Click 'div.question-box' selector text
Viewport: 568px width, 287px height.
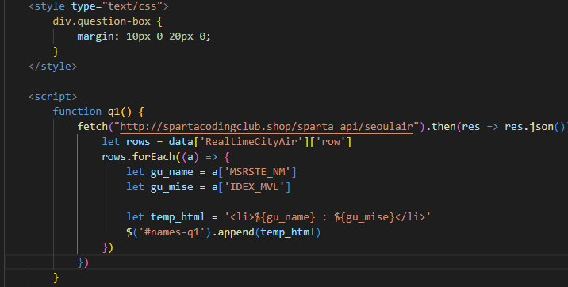[102, 21]
